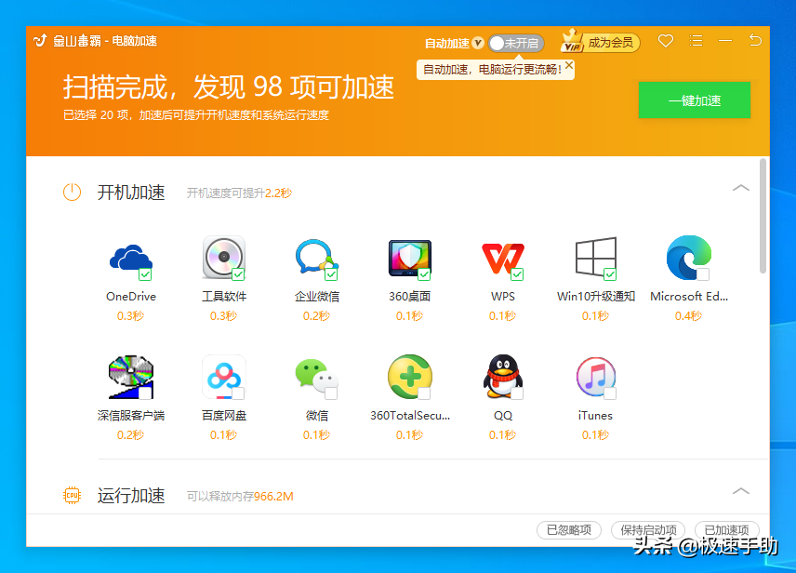Open the hamburger menu icon in title bar
This screenshot has width=796, height=573.
(x=696, y=41)
